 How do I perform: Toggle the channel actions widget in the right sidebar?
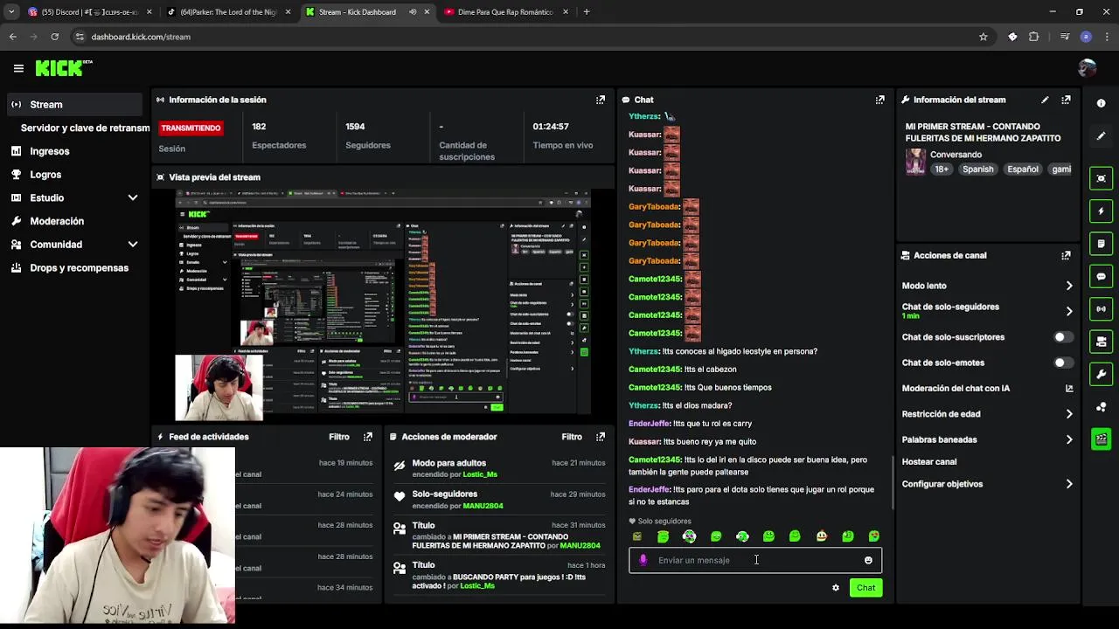click(x=1101, y=342)
